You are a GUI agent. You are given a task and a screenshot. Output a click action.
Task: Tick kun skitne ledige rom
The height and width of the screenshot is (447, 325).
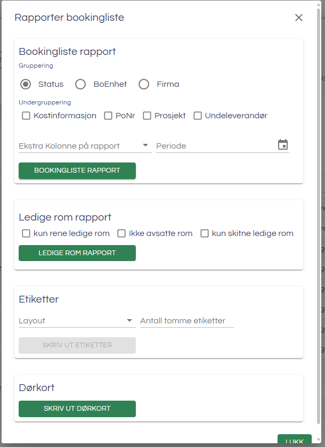(205, 233)
